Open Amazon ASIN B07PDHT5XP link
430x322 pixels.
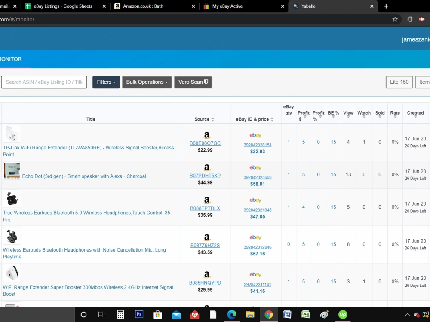point(205,176)
